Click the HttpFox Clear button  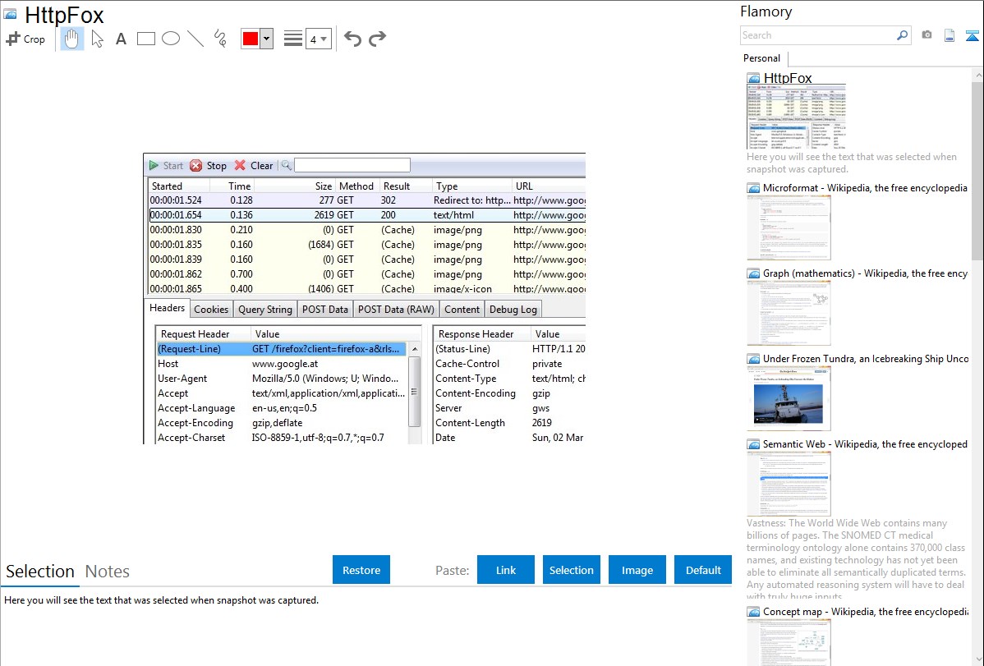pyautogui.click(x=254, y=166)
